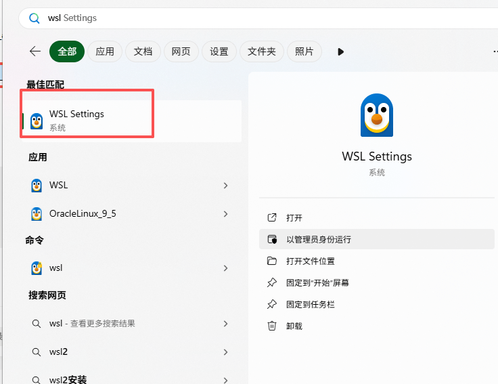Select the 全部 filter tab
Image resolution: width=498 pixels, height=384 pixels.
[x=67, y=51]
